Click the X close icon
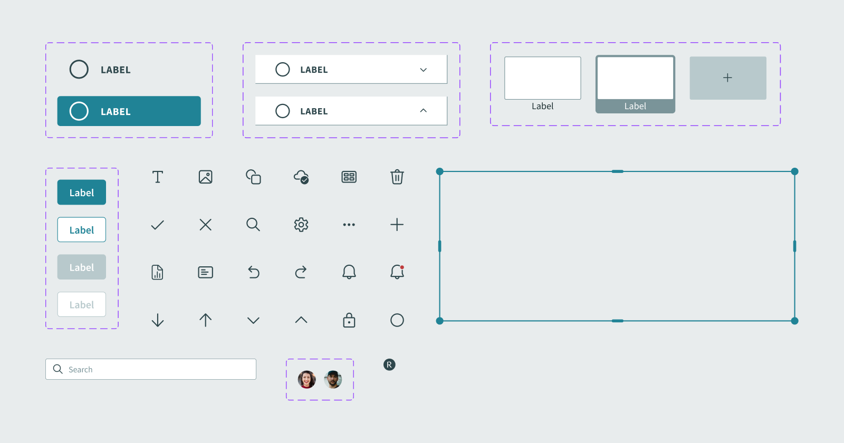The height and width of the screenshot is (443, 844). click(x=206, y=225)
